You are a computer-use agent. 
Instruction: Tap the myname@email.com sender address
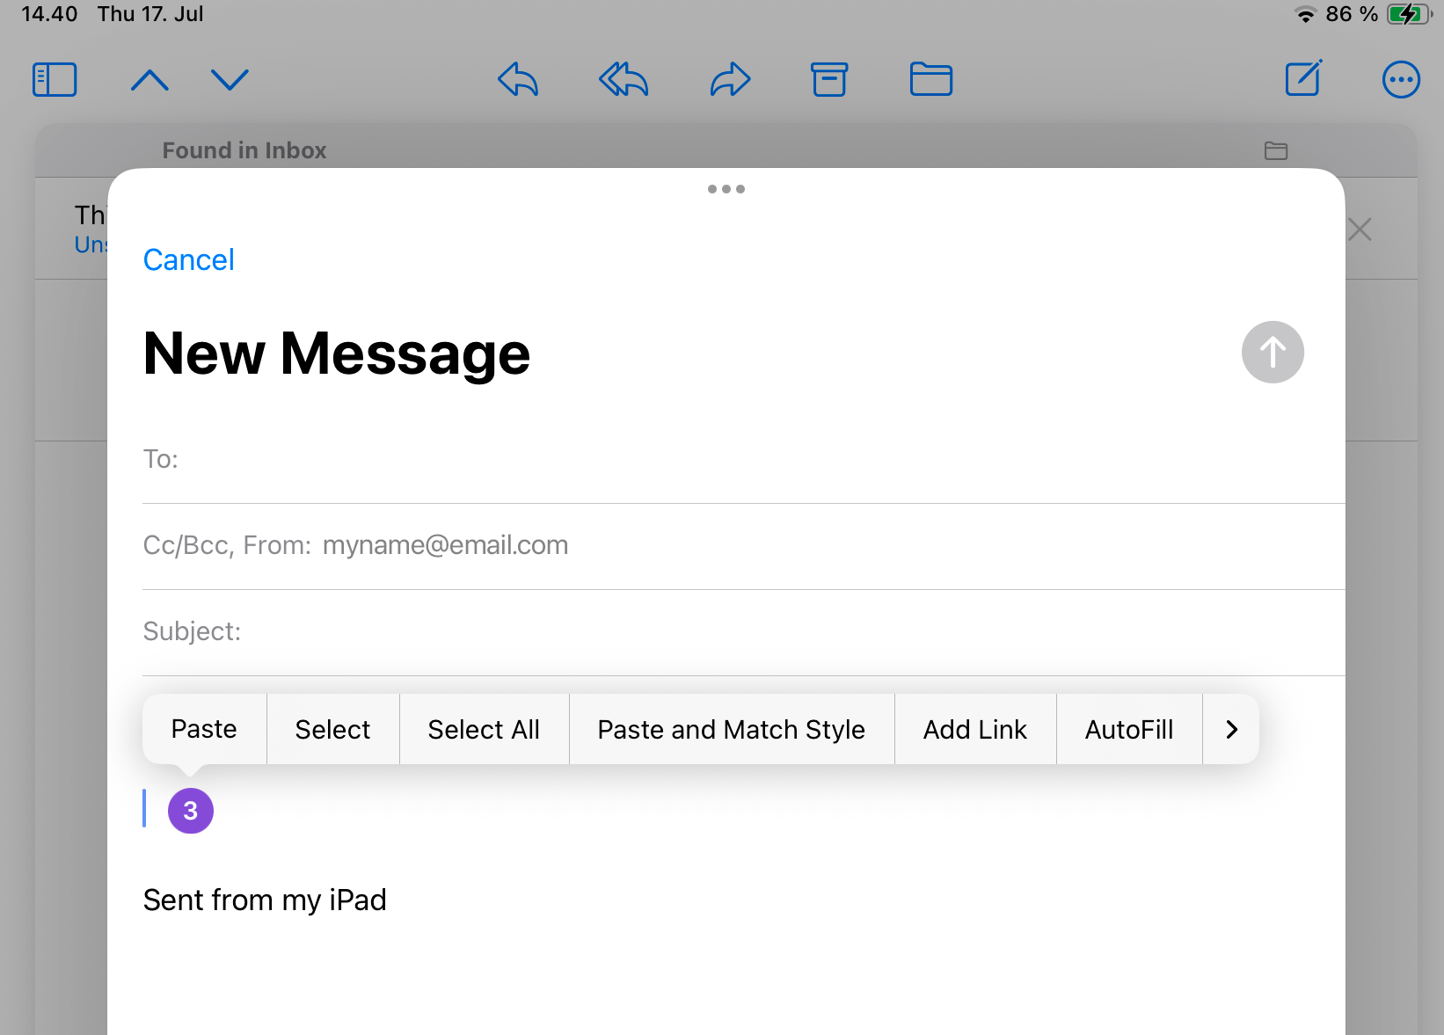446,545
